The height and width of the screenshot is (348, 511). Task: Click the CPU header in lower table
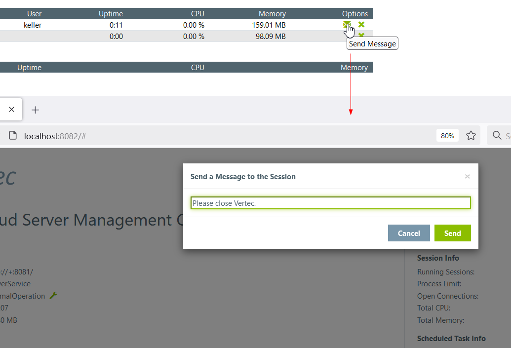(197, 68)
